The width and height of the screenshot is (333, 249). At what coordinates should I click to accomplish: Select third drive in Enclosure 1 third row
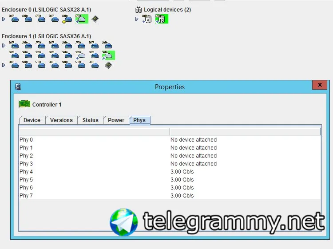click(40, 64)
